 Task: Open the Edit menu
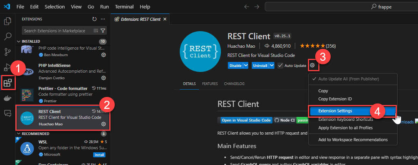point(34,7)
